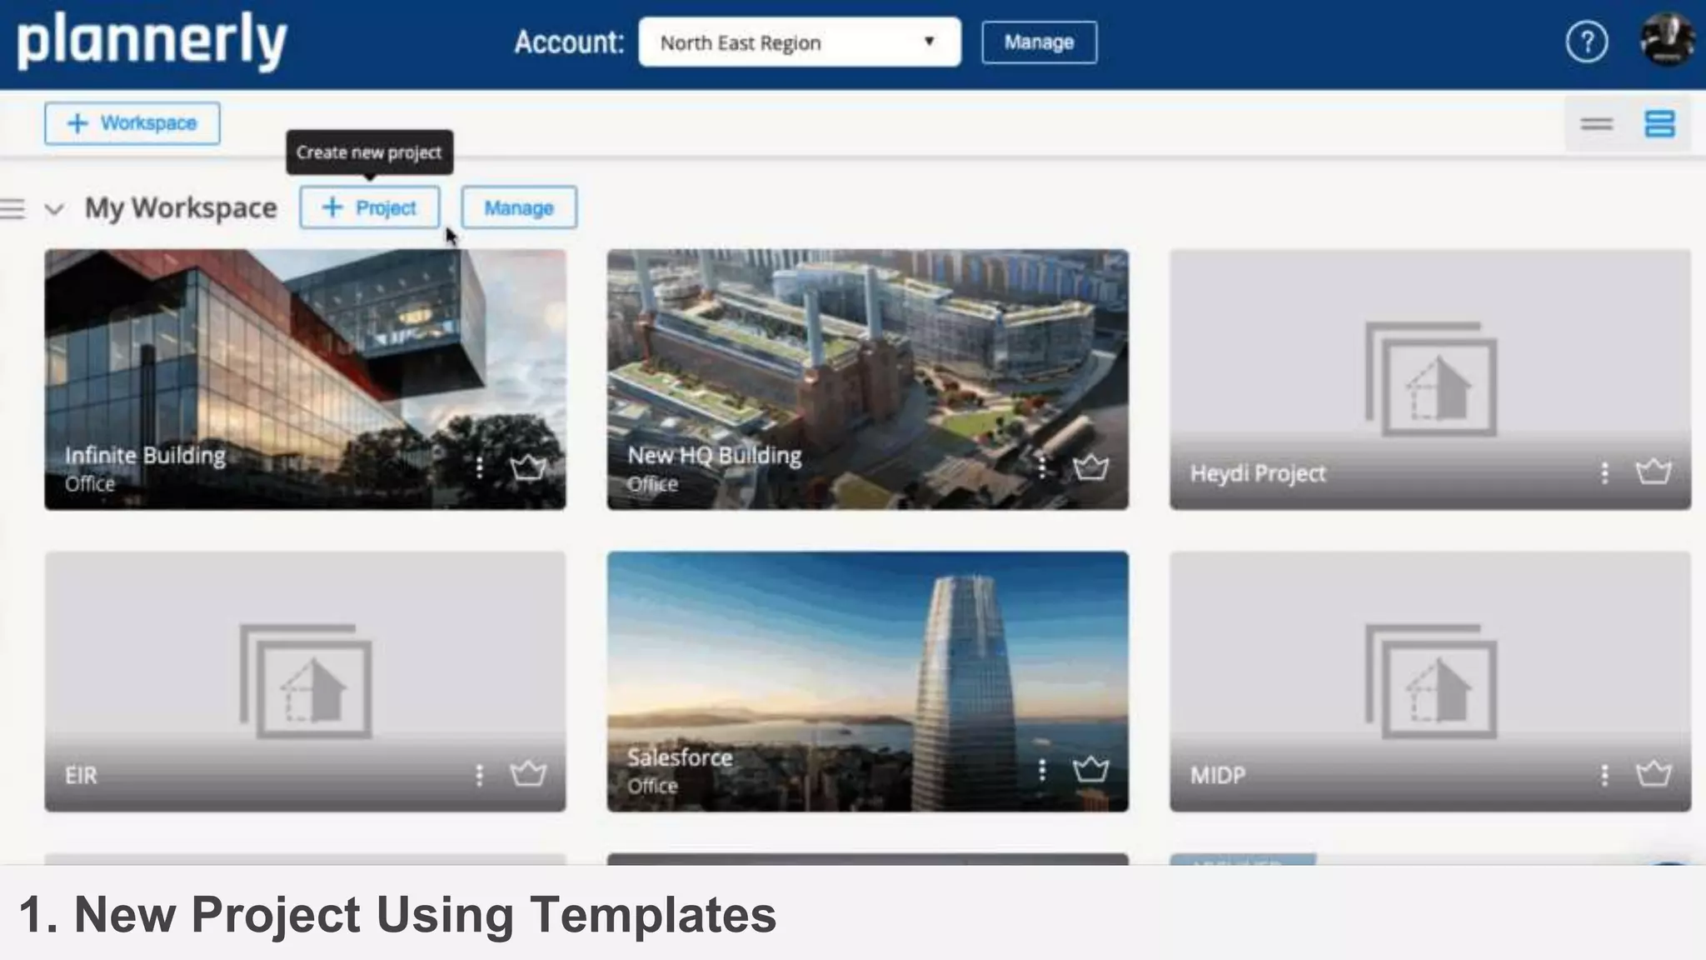Click crown icon on Heydi Project
Viewport: 1706px width, 960px height.
point(1653,472)
